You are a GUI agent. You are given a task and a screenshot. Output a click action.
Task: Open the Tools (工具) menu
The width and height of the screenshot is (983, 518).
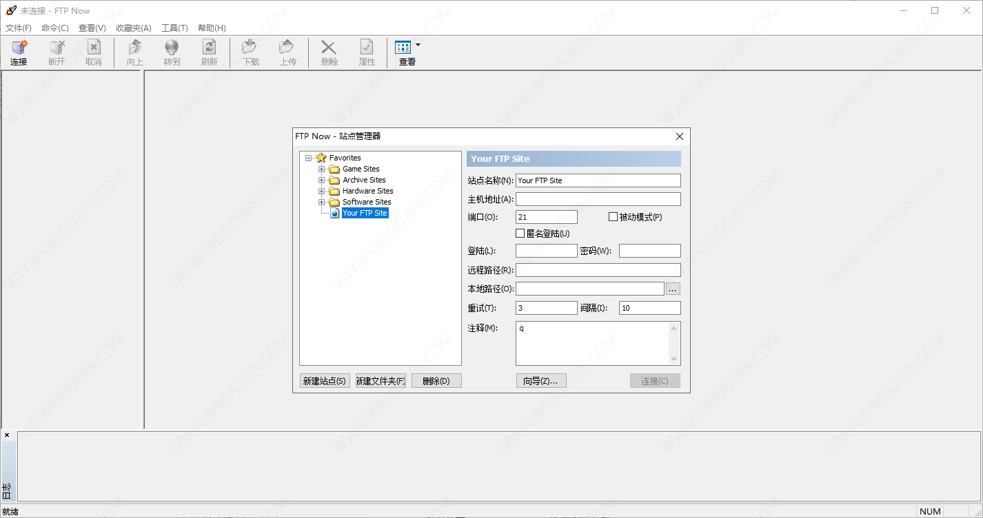pyautogui.click(x=174, y=28)
